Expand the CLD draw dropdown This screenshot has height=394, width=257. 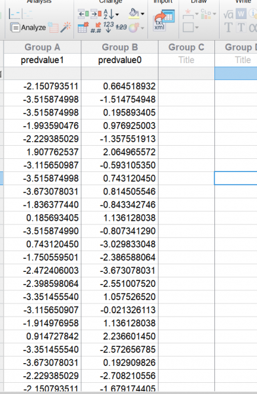(x=214, y=14)
